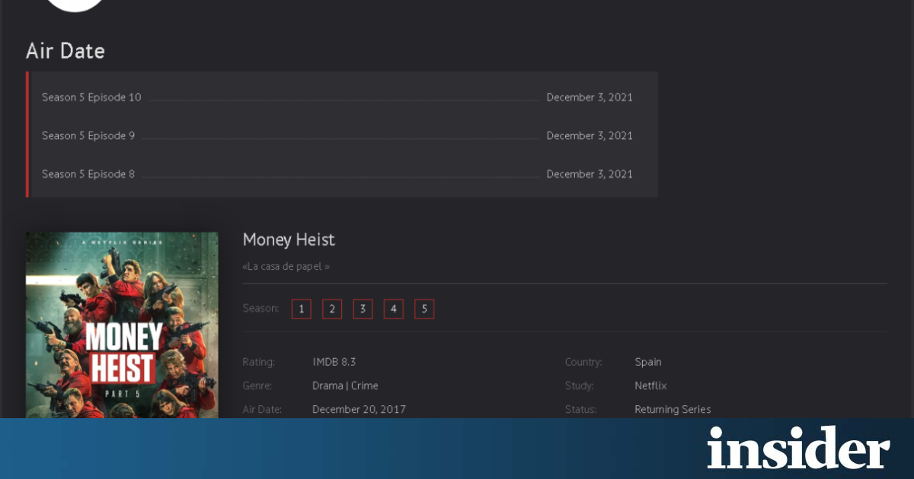
Task: Click the Genre: label
Action: (257, 385)
